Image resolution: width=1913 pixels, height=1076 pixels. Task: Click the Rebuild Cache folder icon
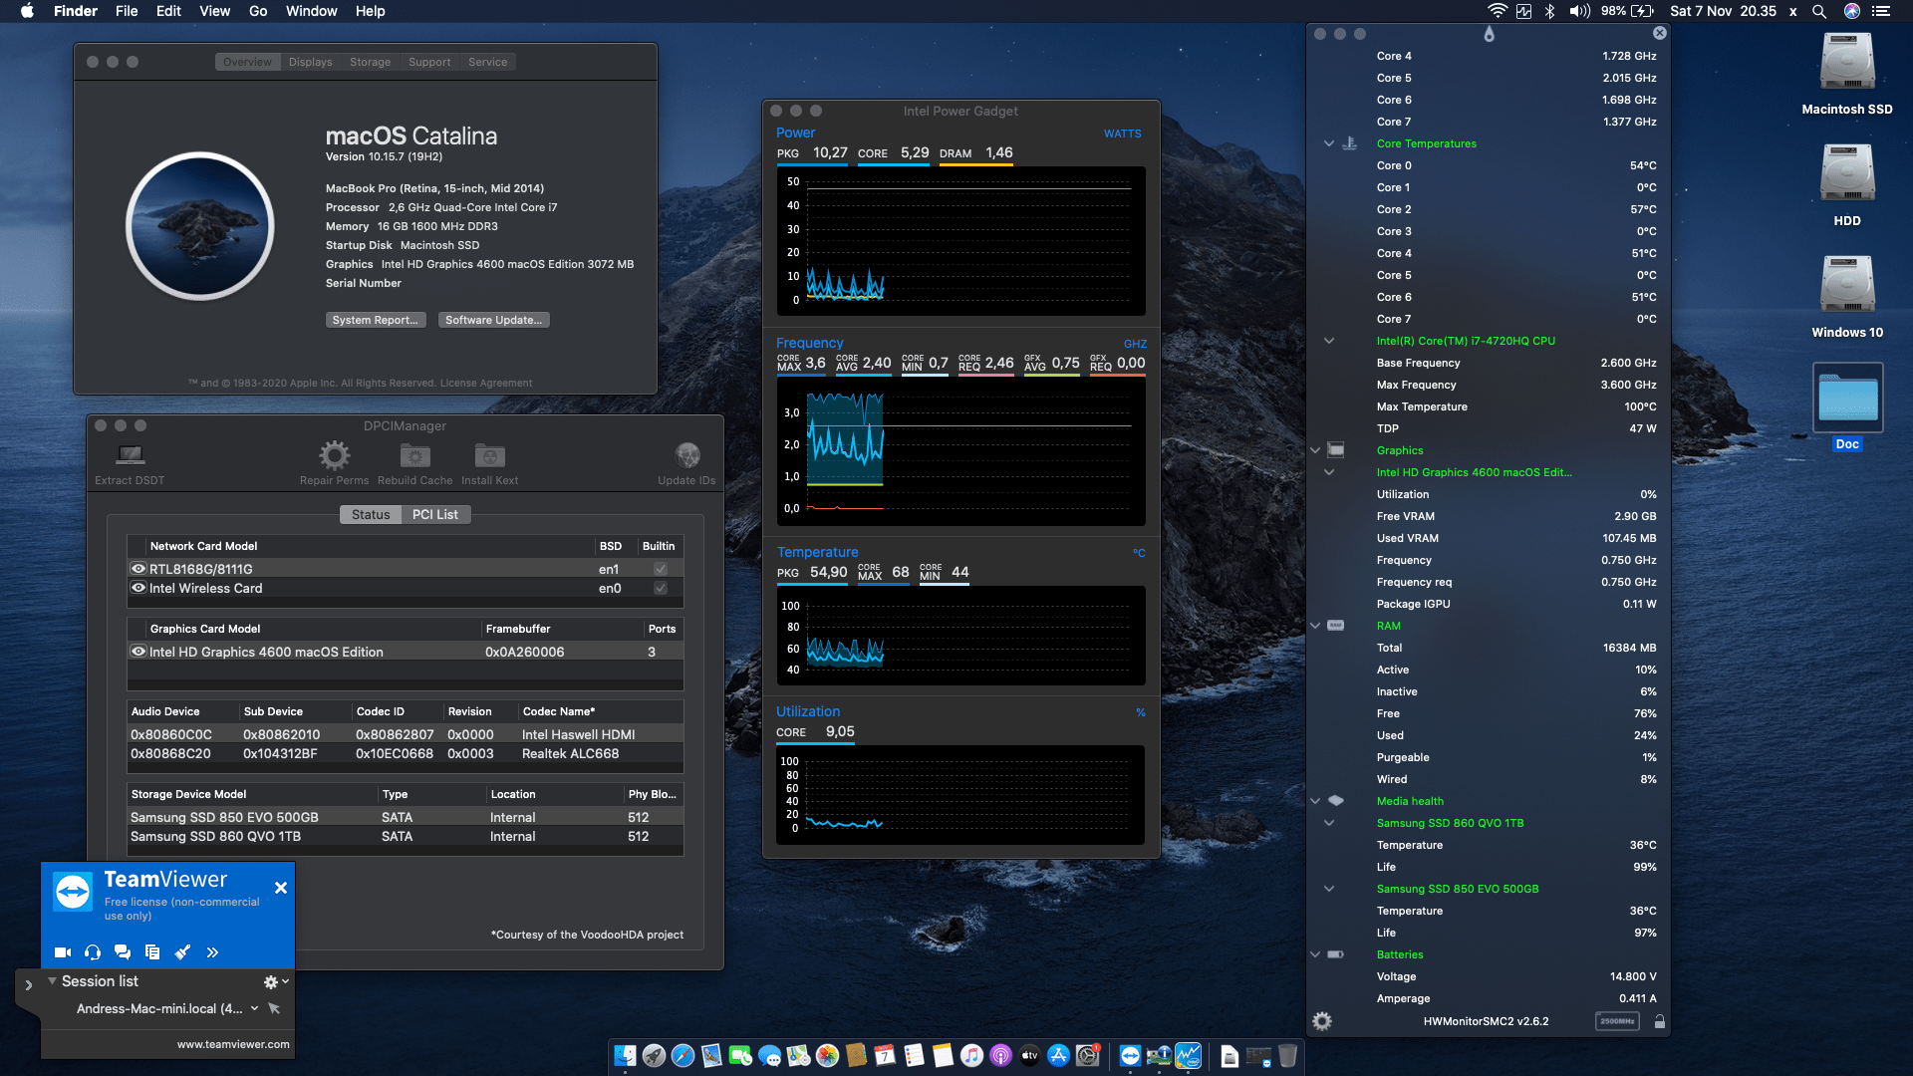(x=414, y=456)
